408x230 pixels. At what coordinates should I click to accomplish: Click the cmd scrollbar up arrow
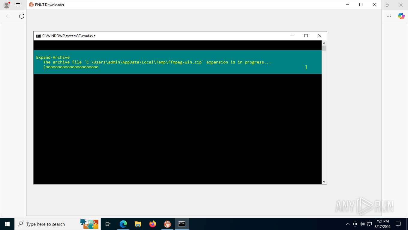coord(324,43)
